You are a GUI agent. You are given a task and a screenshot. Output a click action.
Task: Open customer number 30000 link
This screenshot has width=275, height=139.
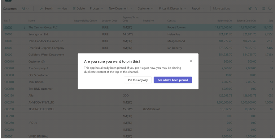(8, 41)
